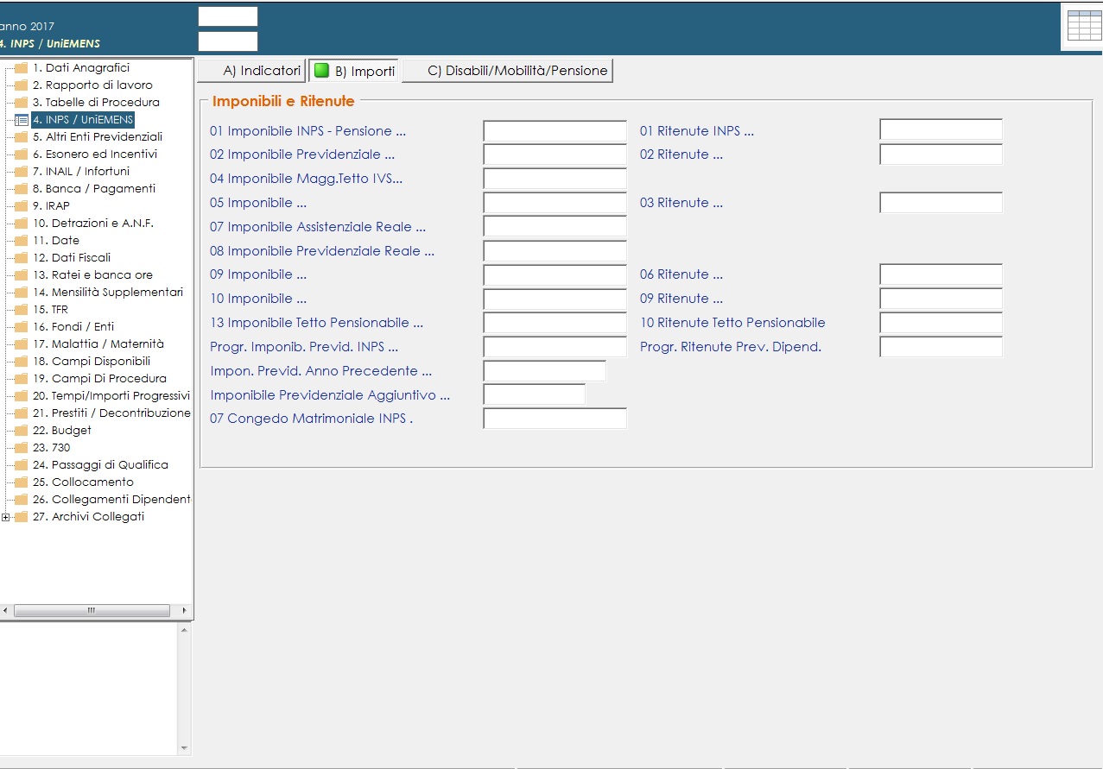Click the green indicator on Importi tab
This screenshot has height=769, width=1103.
click(321, 71)
